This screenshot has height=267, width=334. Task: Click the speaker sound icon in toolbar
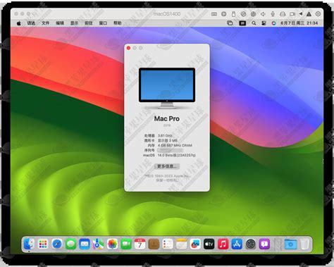coord(263,14)
